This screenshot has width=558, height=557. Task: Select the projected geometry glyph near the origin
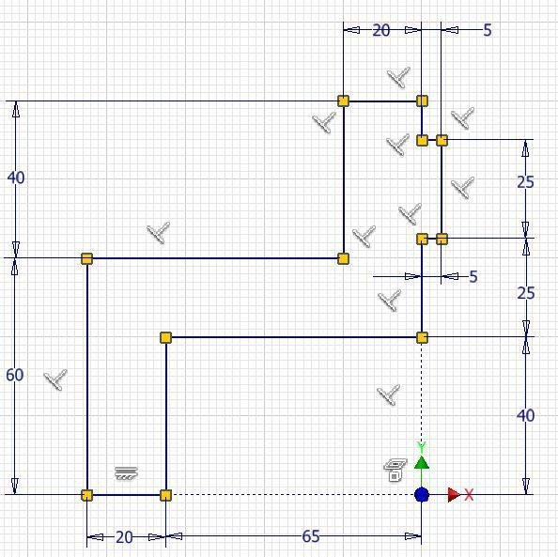395,470
